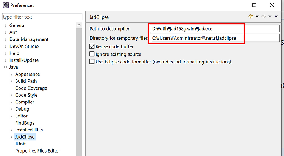Select Ant in the preferences tree
The height and width of the screenshot is (156, 284).
[13, 32]
